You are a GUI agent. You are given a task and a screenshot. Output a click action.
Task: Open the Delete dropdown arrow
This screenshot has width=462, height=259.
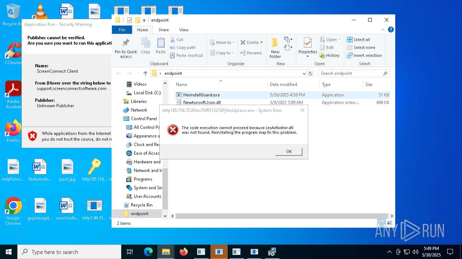[261, 42]
